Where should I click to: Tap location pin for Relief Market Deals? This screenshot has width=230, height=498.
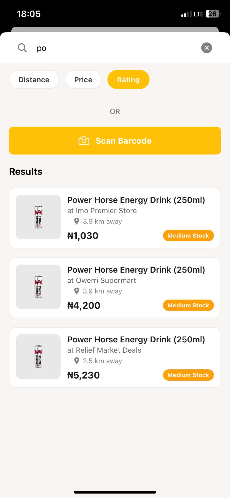pyautogui.click(x=77, y=361)
